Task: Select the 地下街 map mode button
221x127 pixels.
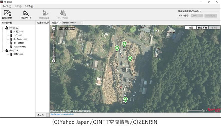Action: (x=214, y=27)
